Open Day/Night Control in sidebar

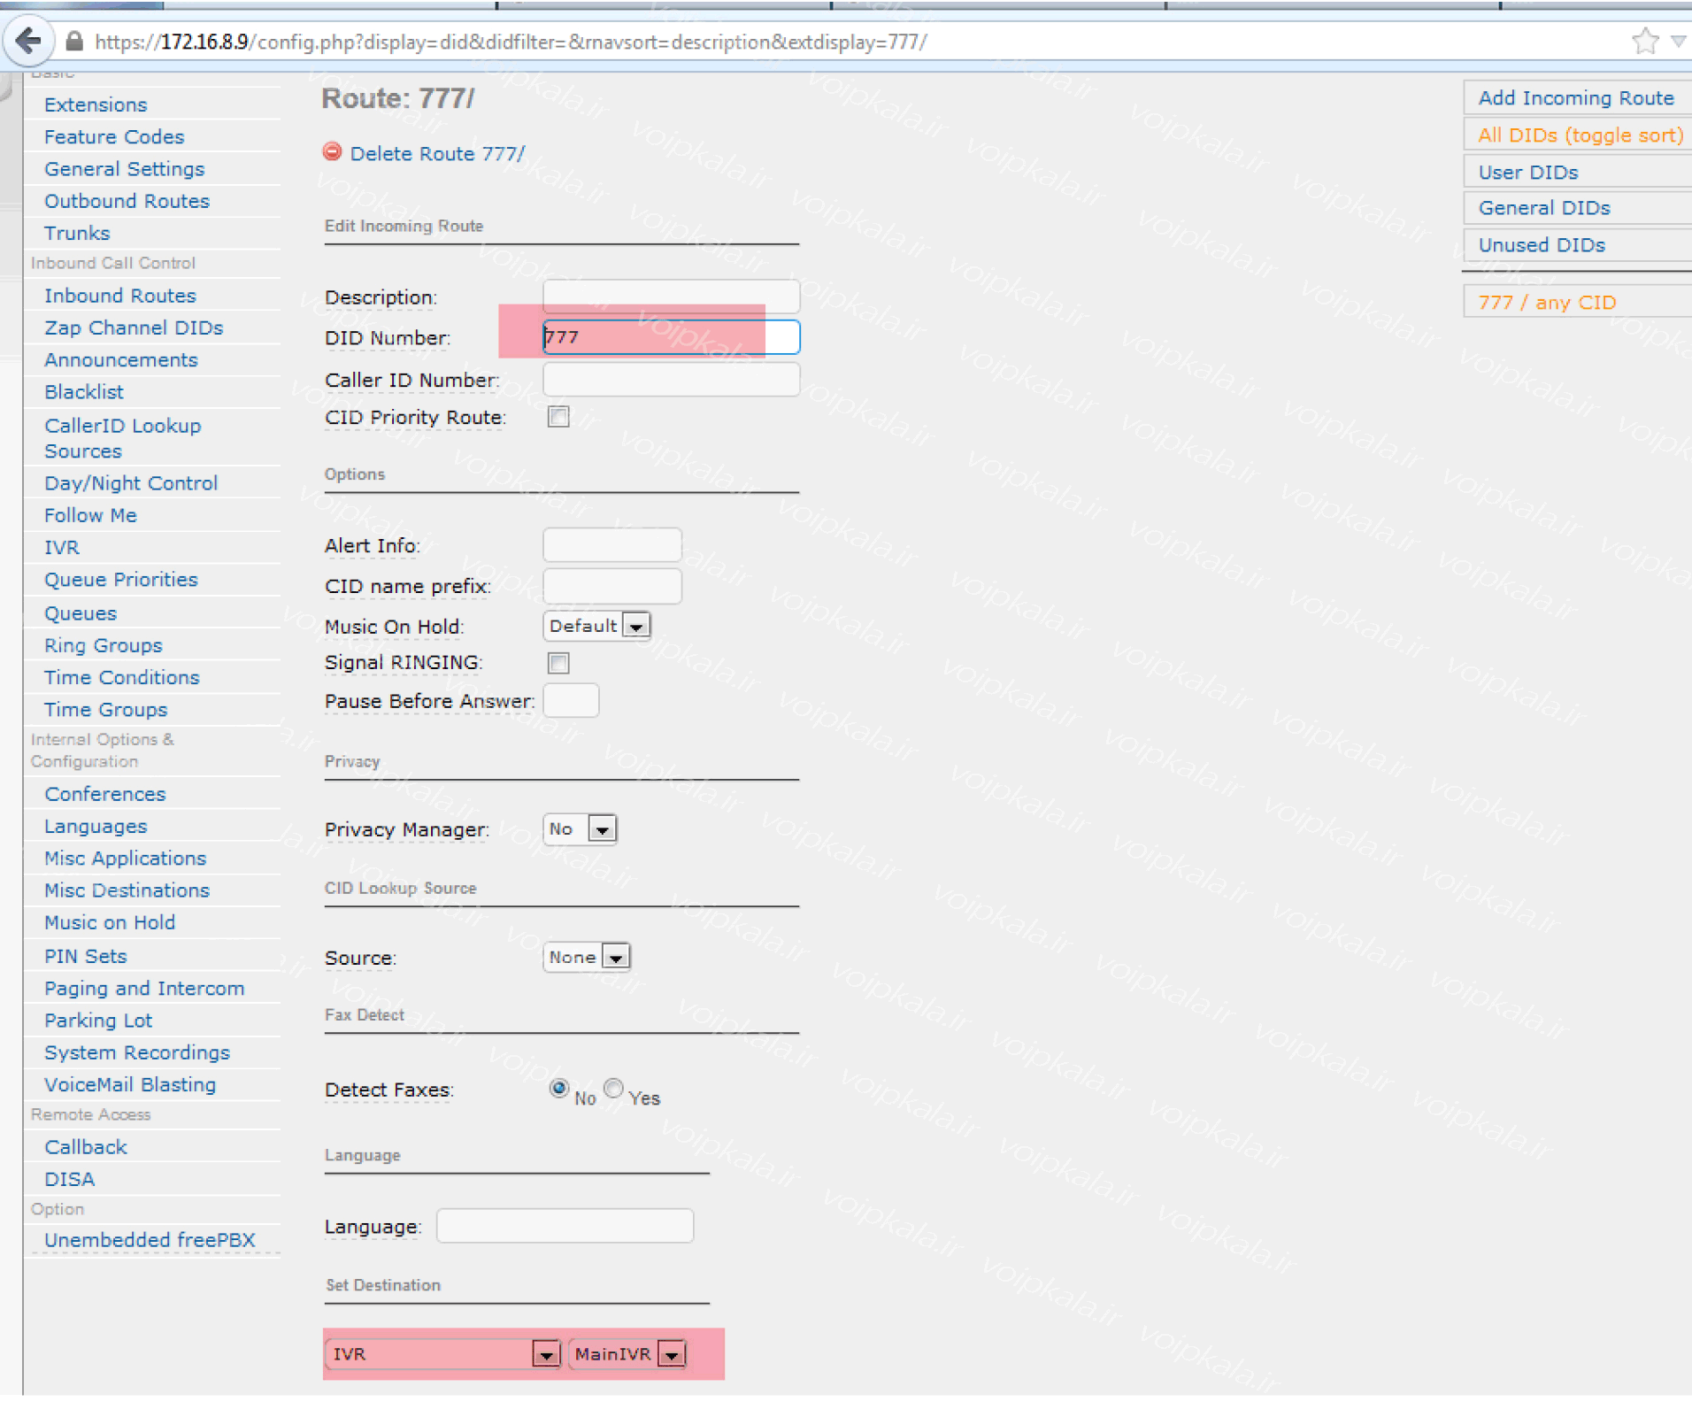point(131,483)
